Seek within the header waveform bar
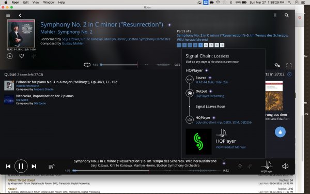Screen dimensions: 310x194 pos(136,65)
